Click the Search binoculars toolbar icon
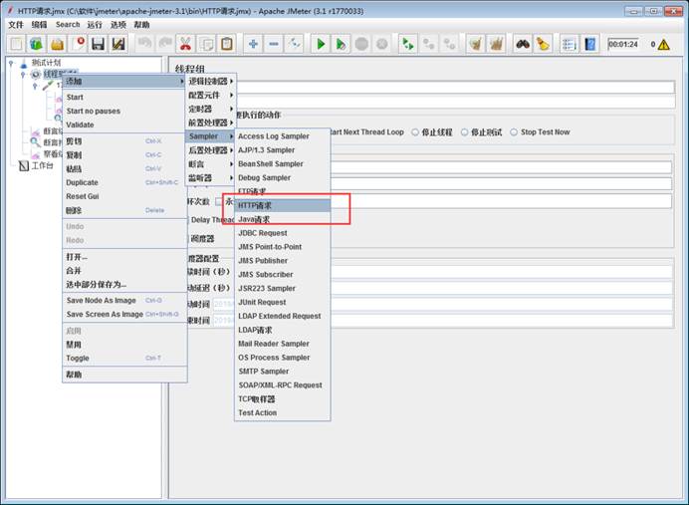Image resolution: width=689 pixels, height=505 pixels. (522, 44)
